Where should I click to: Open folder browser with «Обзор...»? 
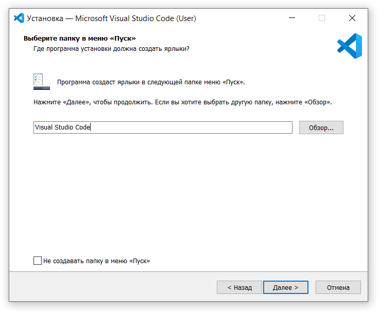point(321,127)
